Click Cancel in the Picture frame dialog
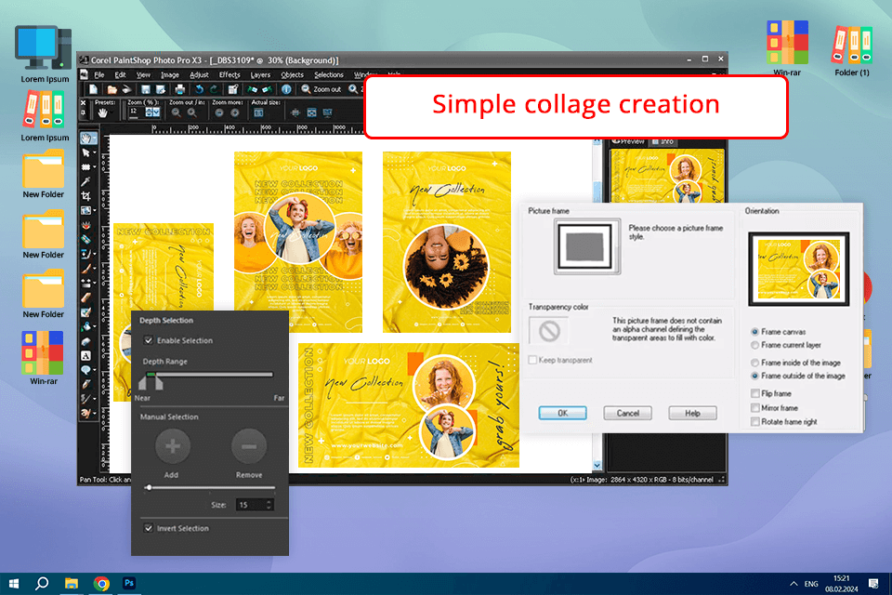Viewport: 892px width, 595px height. pos(627,413)
